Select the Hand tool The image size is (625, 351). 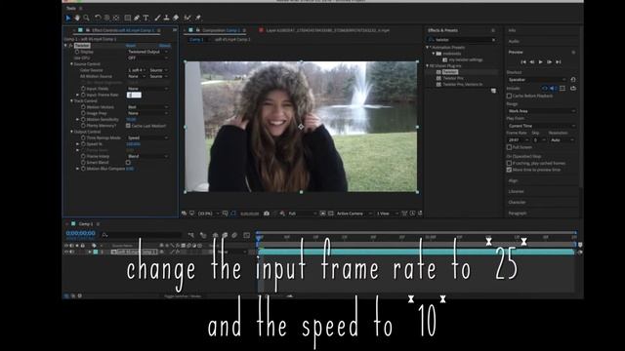77,18
